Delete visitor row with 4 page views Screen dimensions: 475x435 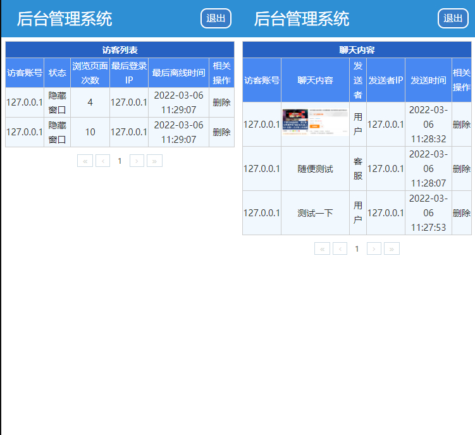coord(221,102)
